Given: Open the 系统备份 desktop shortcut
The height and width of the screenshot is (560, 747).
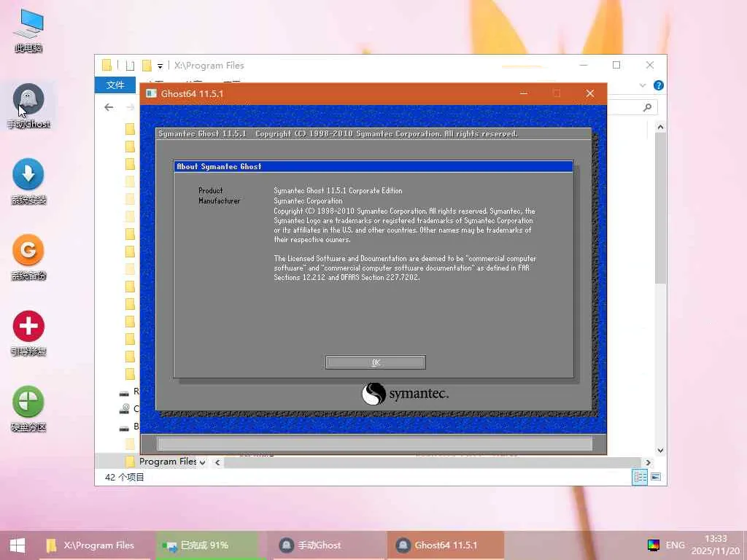Looking at the screenshot, I should tap(28, 257).
